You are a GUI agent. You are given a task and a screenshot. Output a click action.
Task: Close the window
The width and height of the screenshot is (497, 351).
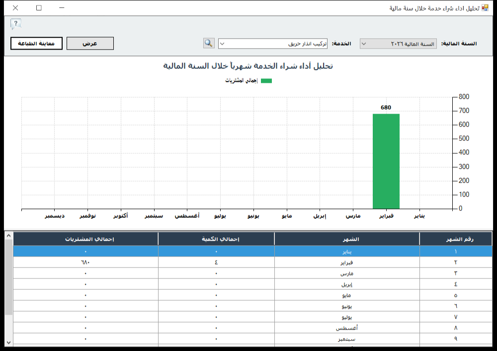tap(15, 8)
